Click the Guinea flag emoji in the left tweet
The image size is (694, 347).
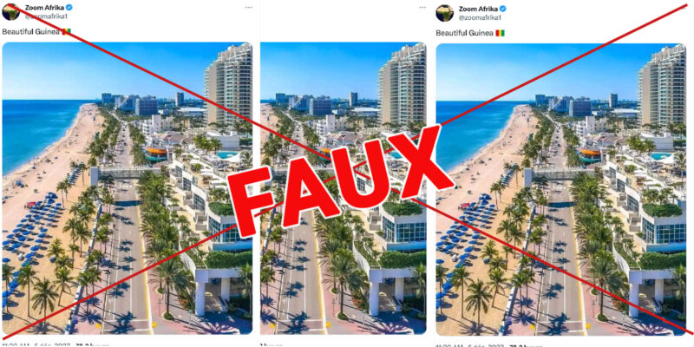(67, 32)
